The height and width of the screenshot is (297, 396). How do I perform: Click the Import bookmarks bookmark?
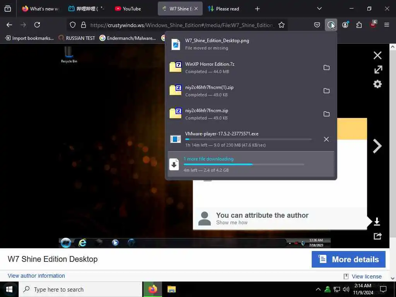(29, 38)
